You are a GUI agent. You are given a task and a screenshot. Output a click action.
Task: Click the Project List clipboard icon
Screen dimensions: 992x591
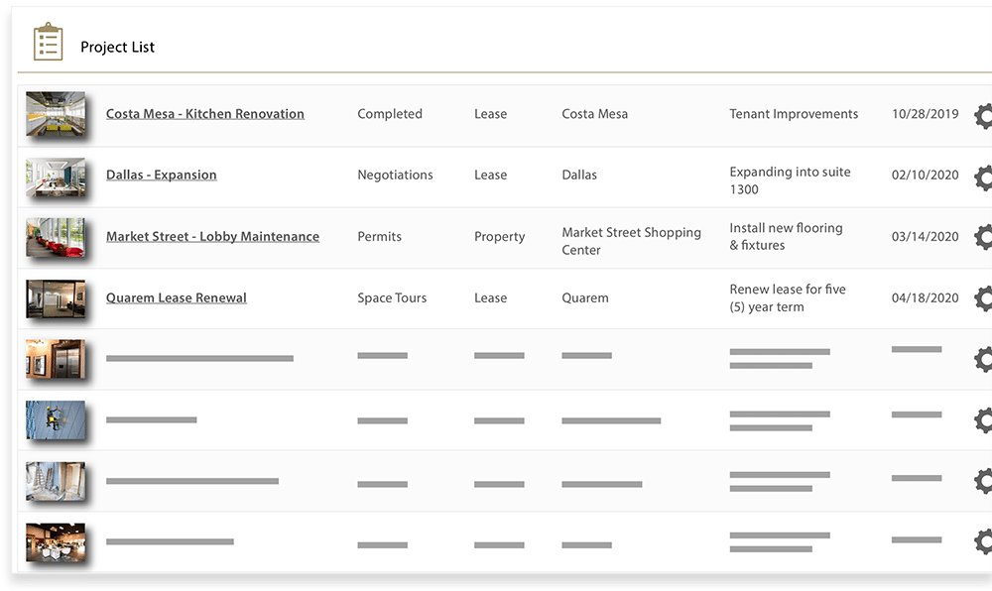point(47,42)
